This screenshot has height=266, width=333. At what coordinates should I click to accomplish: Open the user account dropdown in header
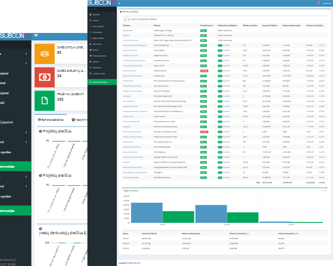point(327,3)
